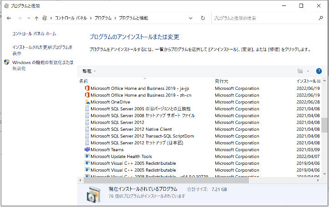
Task: Click the search magnifier icon
Action: [321, 18]
